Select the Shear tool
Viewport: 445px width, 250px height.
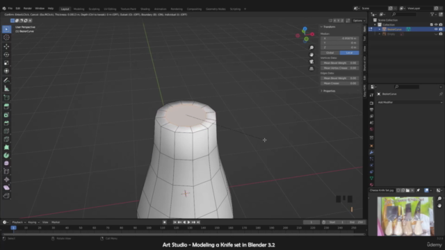click(6, 187)
